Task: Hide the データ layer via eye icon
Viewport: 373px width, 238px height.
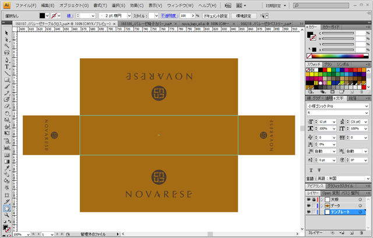Action: [x=308, y=206]
